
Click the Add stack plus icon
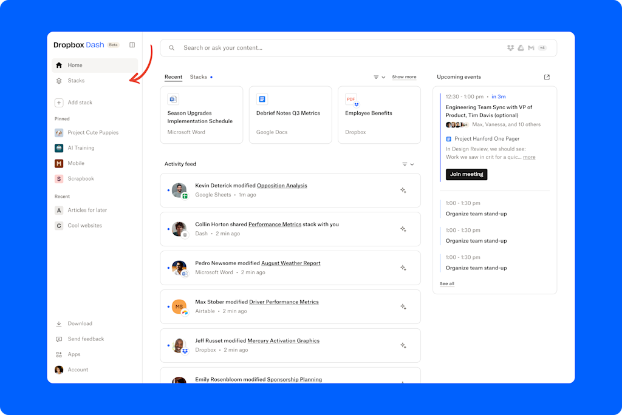point(58,103)
